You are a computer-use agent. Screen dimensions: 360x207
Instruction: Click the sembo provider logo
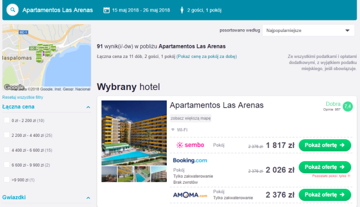coord(190,145)
